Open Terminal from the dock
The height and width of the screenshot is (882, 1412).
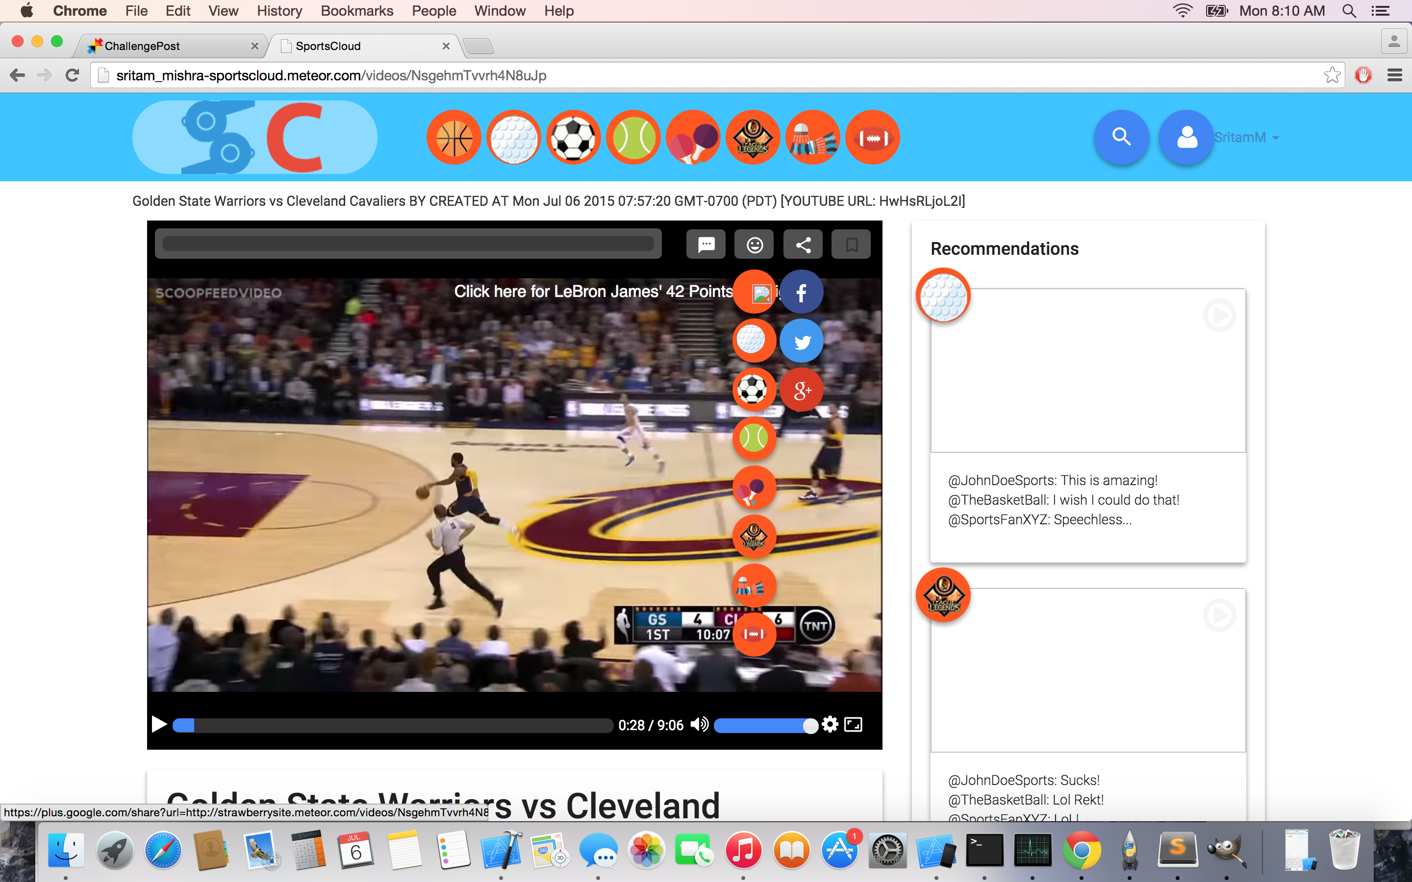point(984,850)
